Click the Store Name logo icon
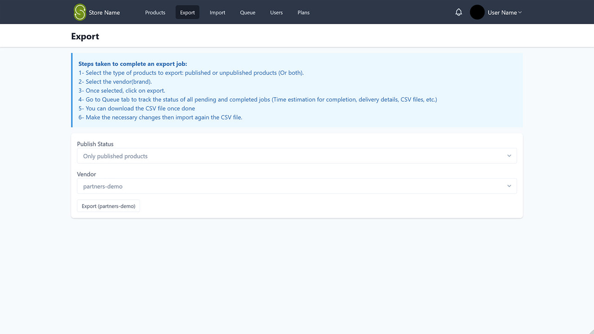Screen dimensions: 594x334 click(x=79, y=12)
